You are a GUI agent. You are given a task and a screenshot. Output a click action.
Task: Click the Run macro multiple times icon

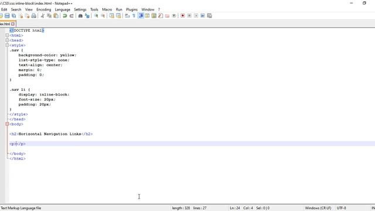pos(203,16)
